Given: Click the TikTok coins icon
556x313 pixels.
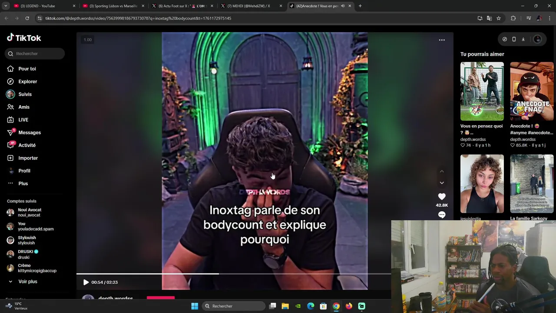Looking at the screenshot, I should tap(504, 39).
